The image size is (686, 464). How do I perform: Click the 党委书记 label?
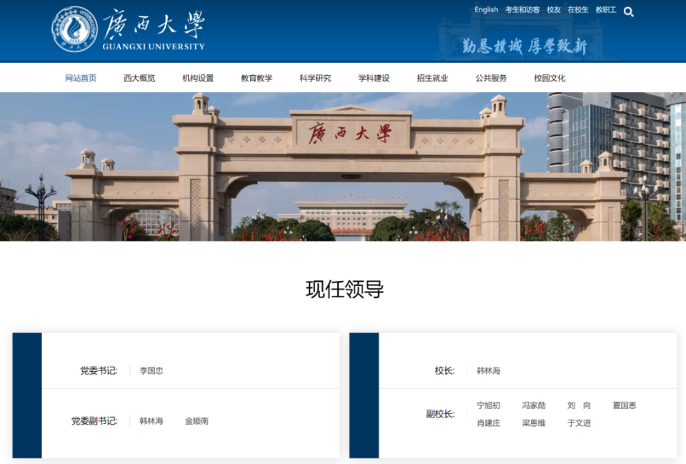(x=99, y=370)
